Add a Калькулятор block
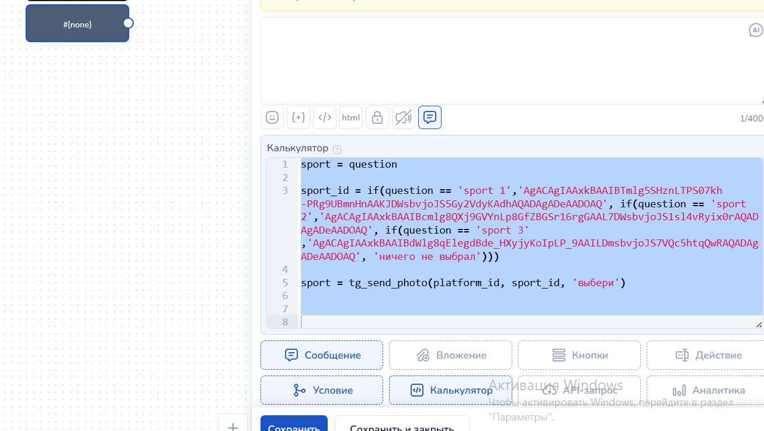Image resolution: width=764 pixels, height=431 pixels. (450, 390)
